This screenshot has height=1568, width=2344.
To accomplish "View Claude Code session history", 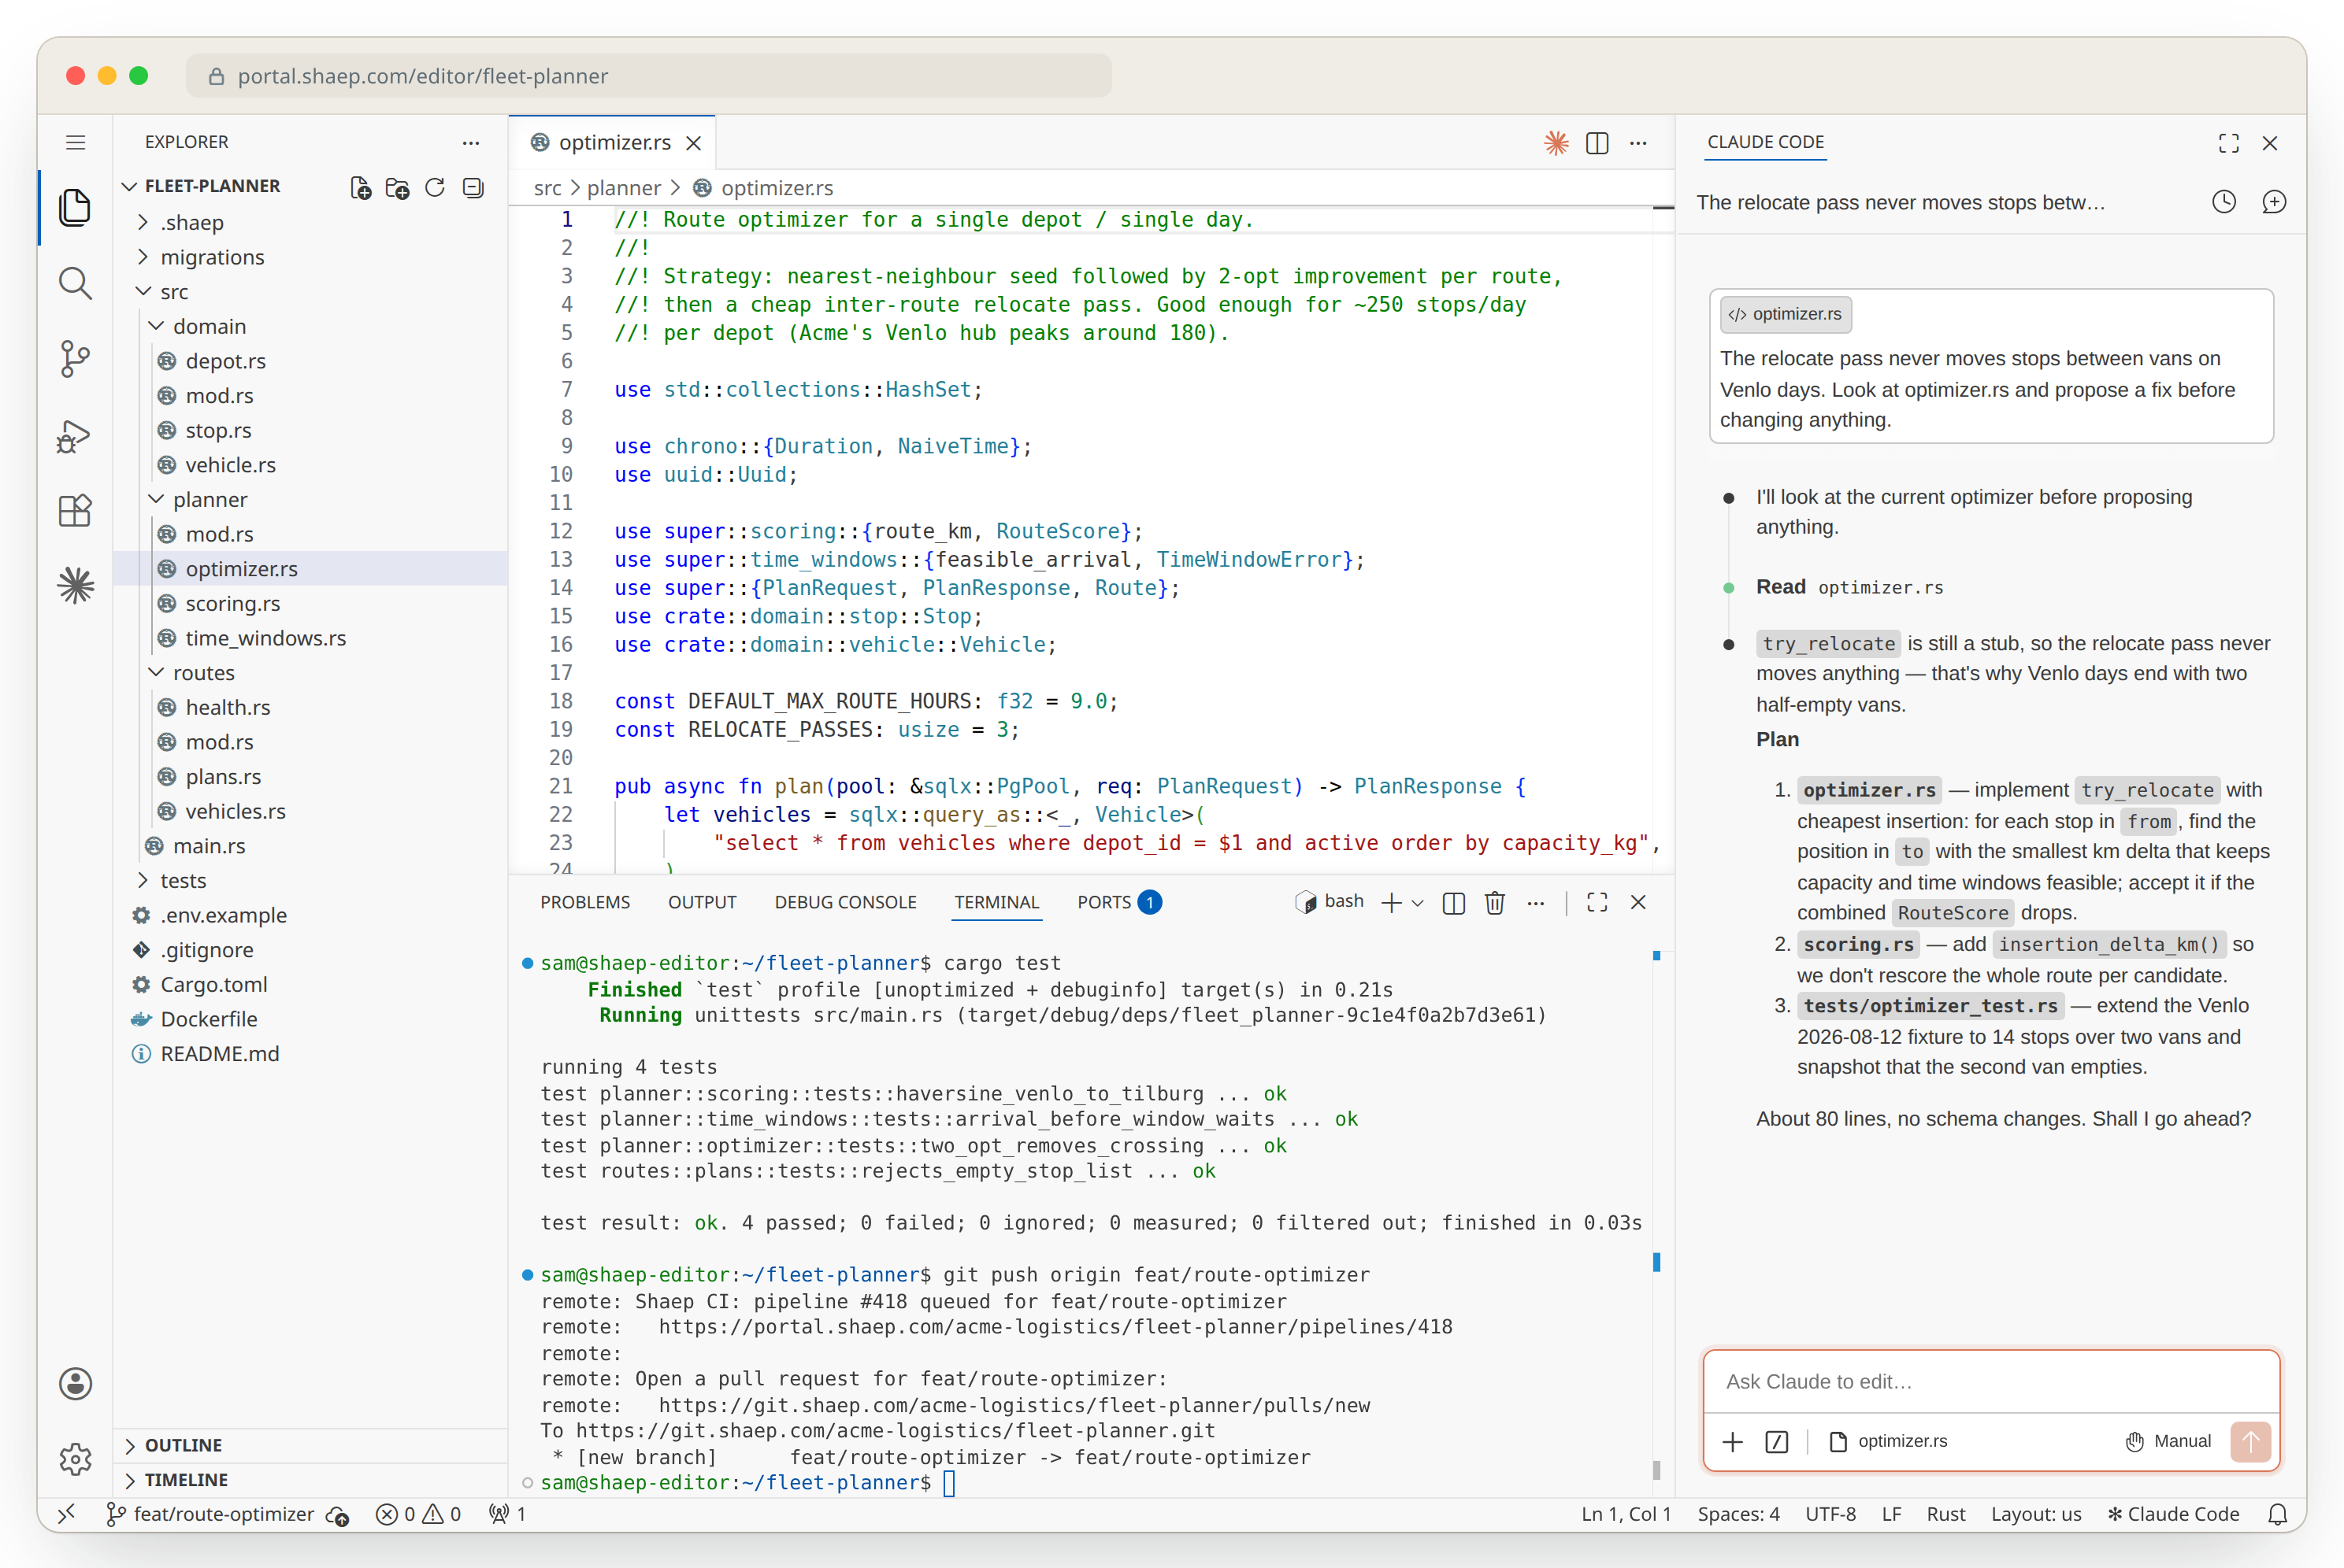I will (2223, 202).
